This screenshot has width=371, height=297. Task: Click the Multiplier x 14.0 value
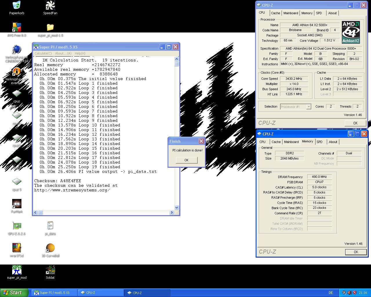pos(294,84)
